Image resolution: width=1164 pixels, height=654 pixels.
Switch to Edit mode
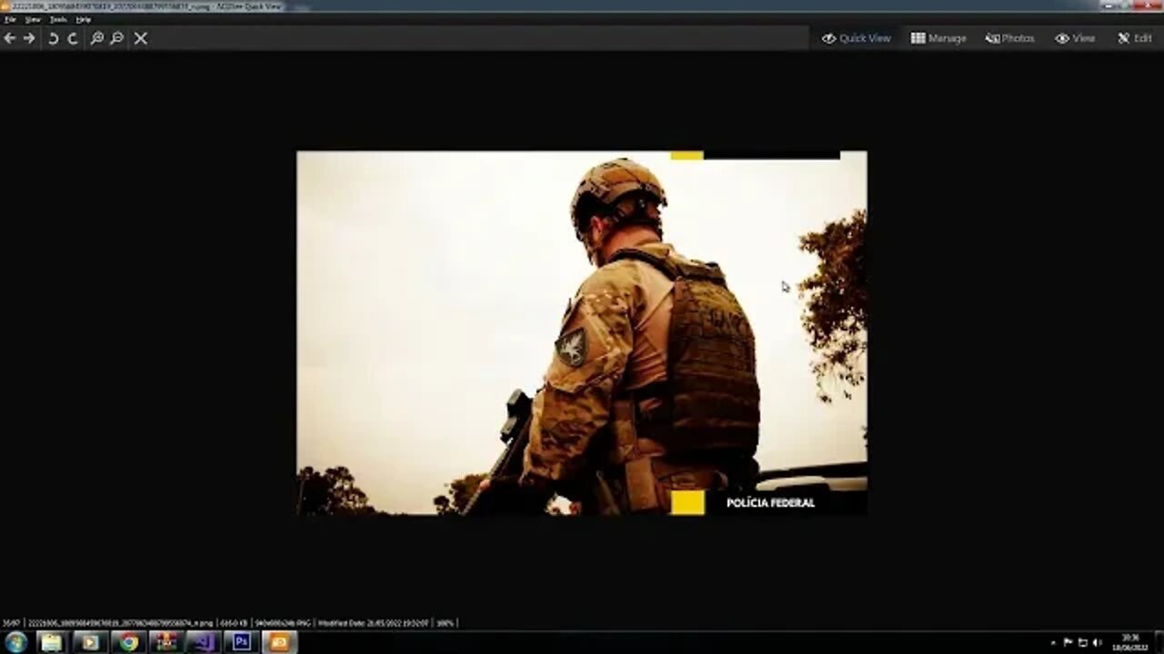(1135, 38)
